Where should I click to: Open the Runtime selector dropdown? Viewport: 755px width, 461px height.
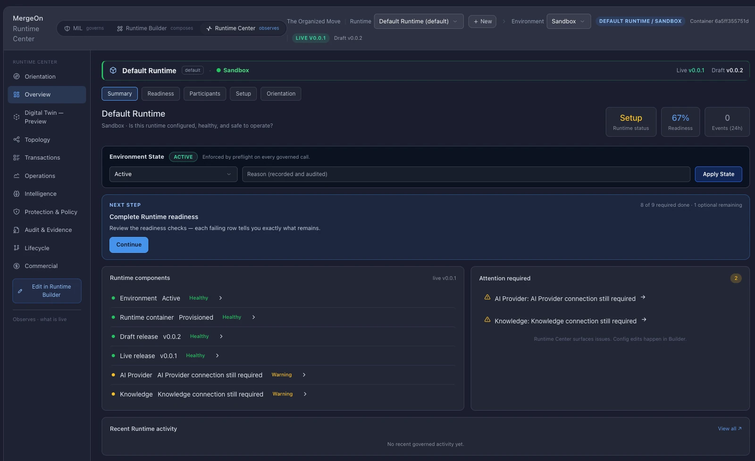coord(419,21)
